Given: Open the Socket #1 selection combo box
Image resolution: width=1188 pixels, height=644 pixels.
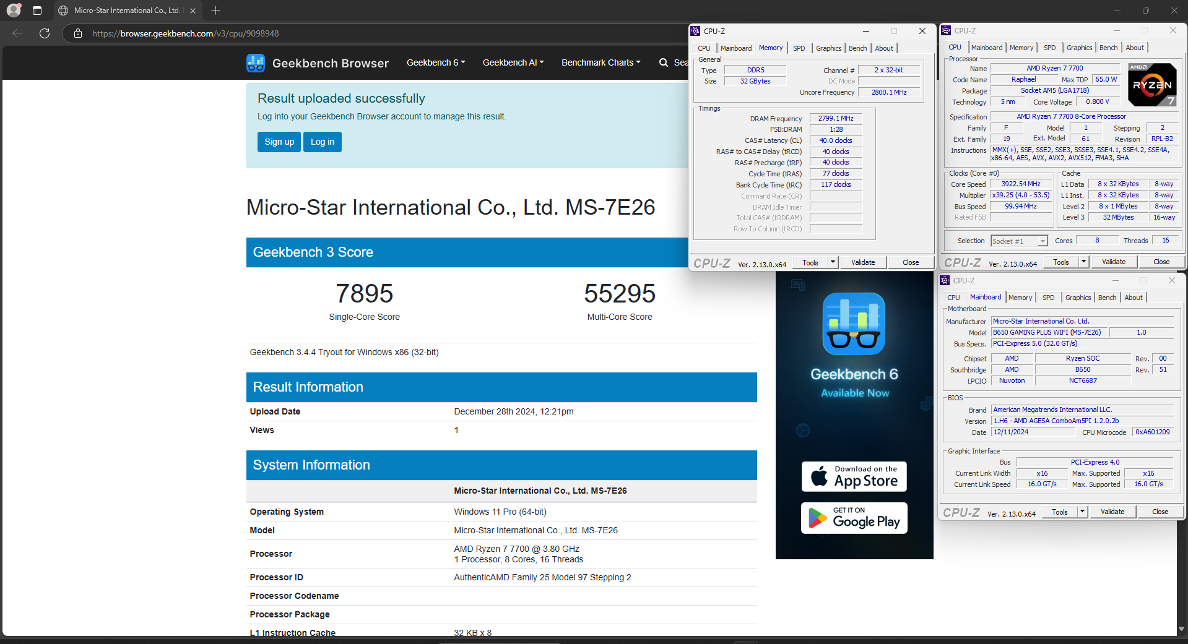Looking at the screenshot, I should 1019,241.
